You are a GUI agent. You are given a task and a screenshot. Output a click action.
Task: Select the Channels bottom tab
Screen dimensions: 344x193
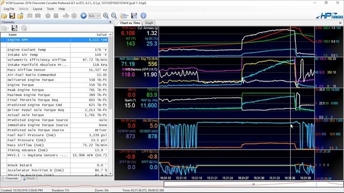pos(10,179)
